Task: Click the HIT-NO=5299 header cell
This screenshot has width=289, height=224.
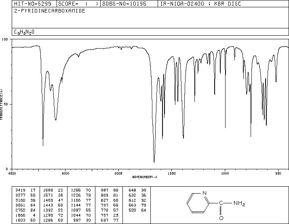Action: coord(34,4)
